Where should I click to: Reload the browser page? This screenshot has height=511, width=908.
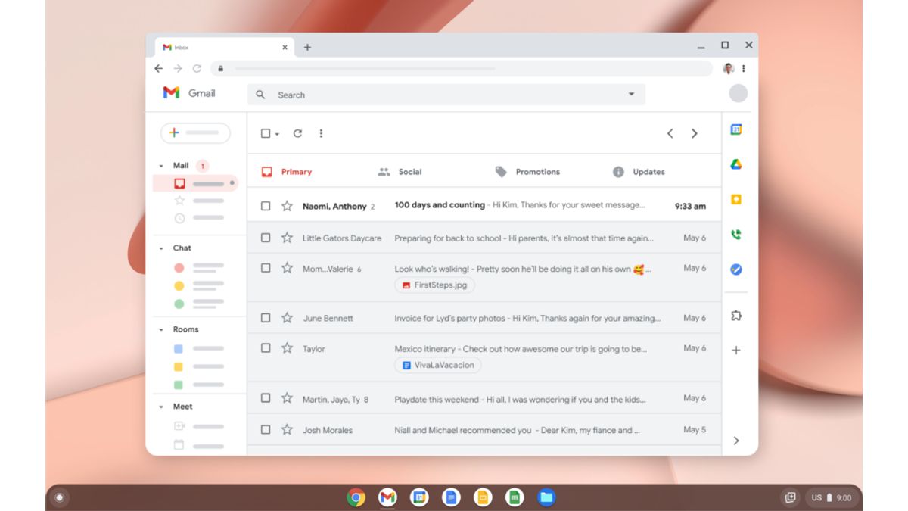[x=197, y=68]
